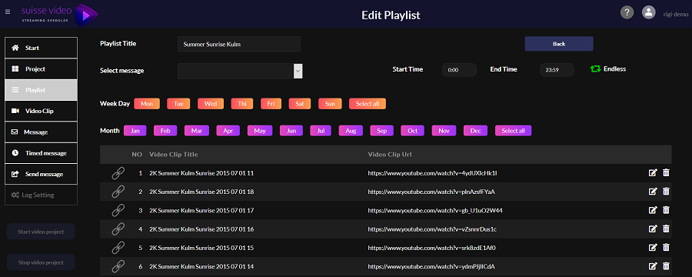Edit clip Sunrise 2015 07 01 17
Image resolution: width=692 pixels, height=277 pixels.
tap(652, 210)
